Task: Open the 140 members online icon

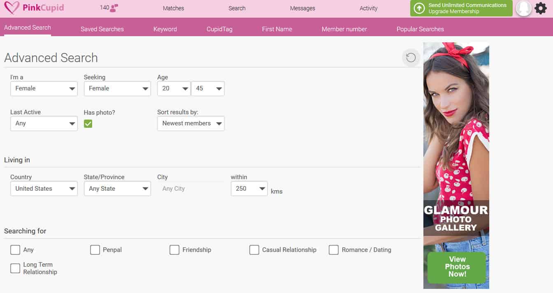Action: pos(109,8)
